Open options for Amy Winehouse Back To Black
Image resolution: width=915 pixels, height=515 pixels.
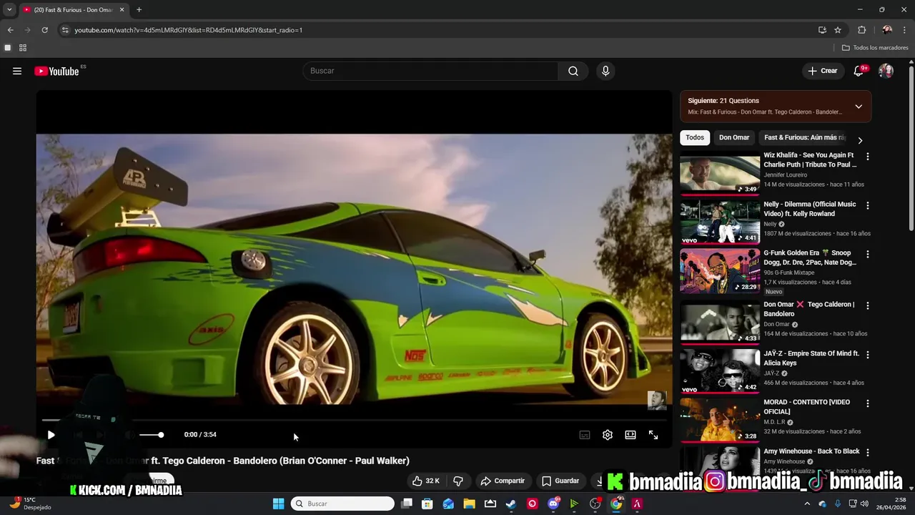tap(868, 453)
